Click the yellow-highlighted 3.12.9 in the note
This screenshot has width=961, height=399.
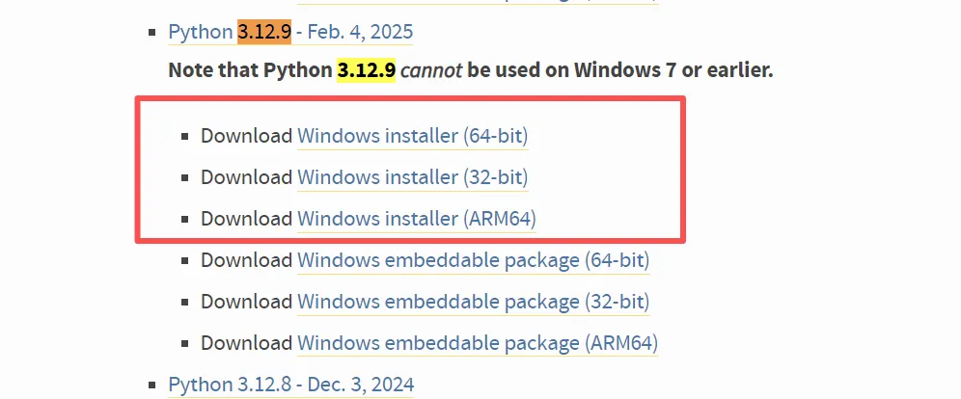point(366,70)
